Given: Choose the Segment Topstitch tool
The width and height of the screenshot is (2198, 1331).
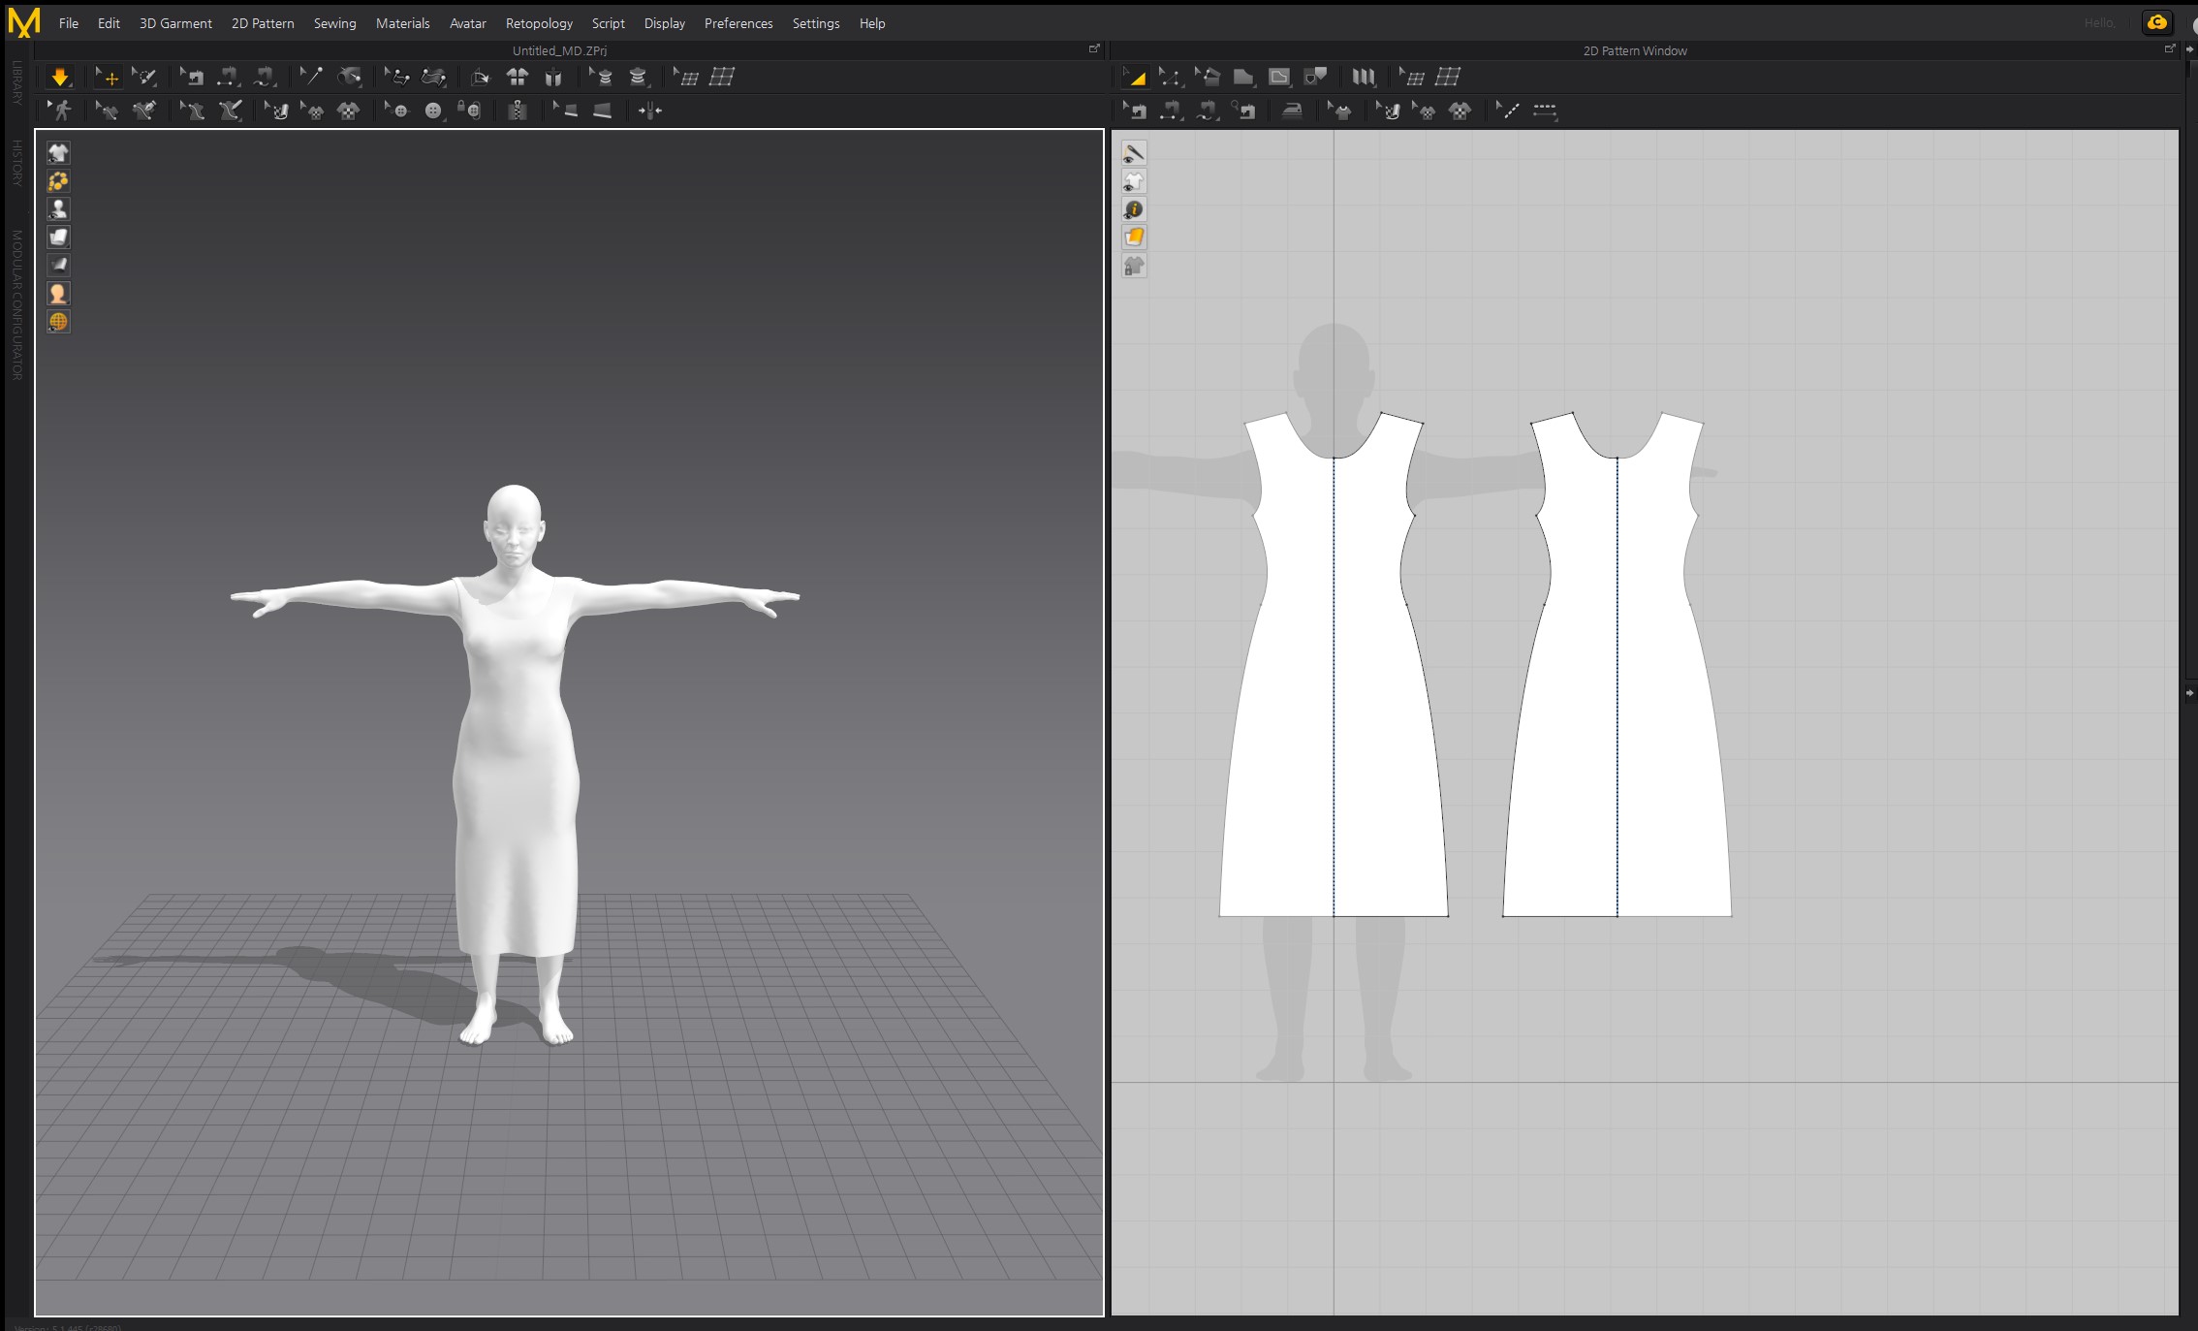Looking at the screenshot, I should (x=1545, y=111).
